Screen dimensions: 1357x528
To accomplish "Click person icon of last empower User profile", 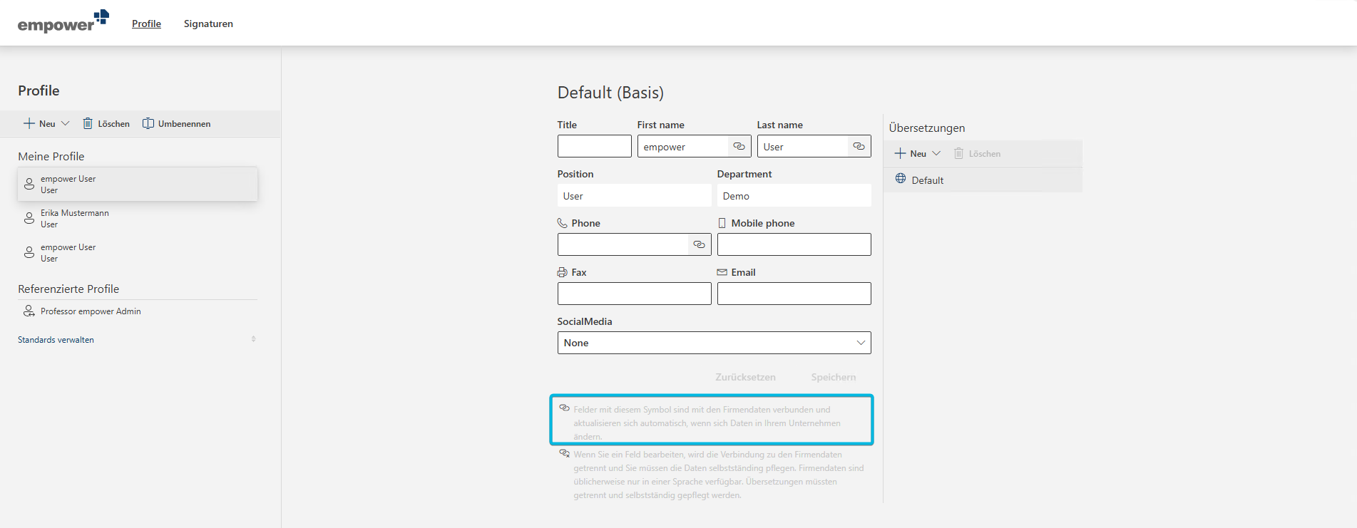I will 29,252.
